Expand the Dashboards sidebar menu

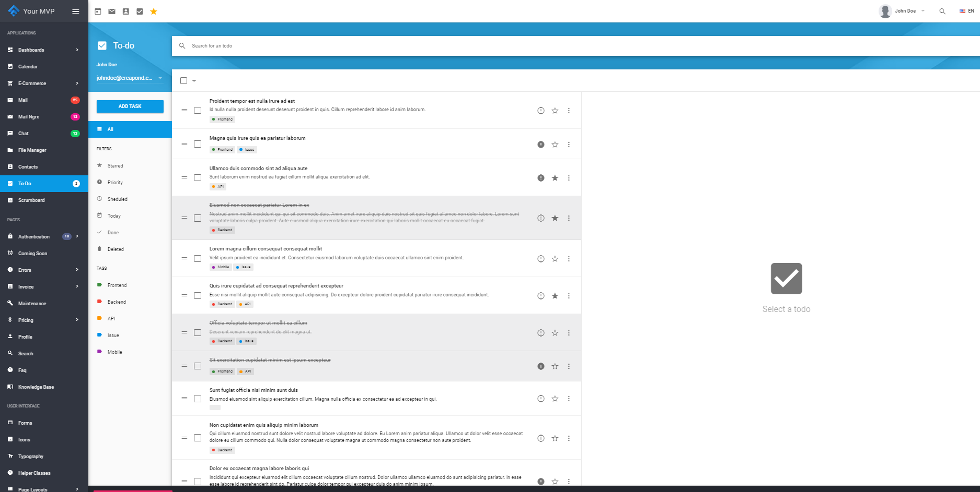pyautogui.click(x=44, y=50)
